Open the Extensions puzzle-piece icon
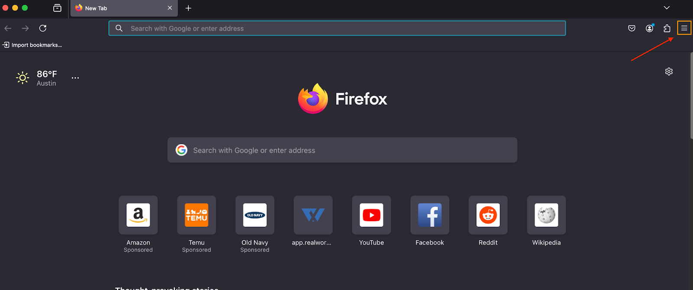693x290 pixels. (667, 28)
